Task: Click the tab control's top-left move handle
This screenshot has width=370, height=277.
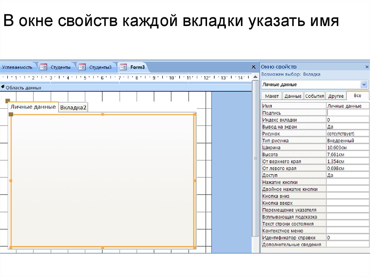Action: pyautogui.click(x=8, y=101)
